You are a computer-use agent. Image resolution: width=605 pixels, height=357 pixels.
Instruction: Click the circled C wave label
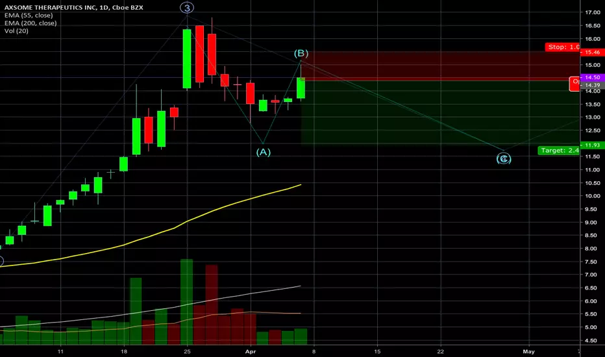point(504,158)
